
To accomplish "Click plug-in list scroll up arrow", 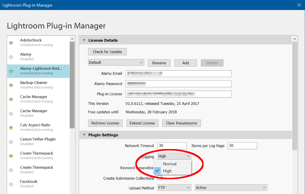I will coord(72,39).
